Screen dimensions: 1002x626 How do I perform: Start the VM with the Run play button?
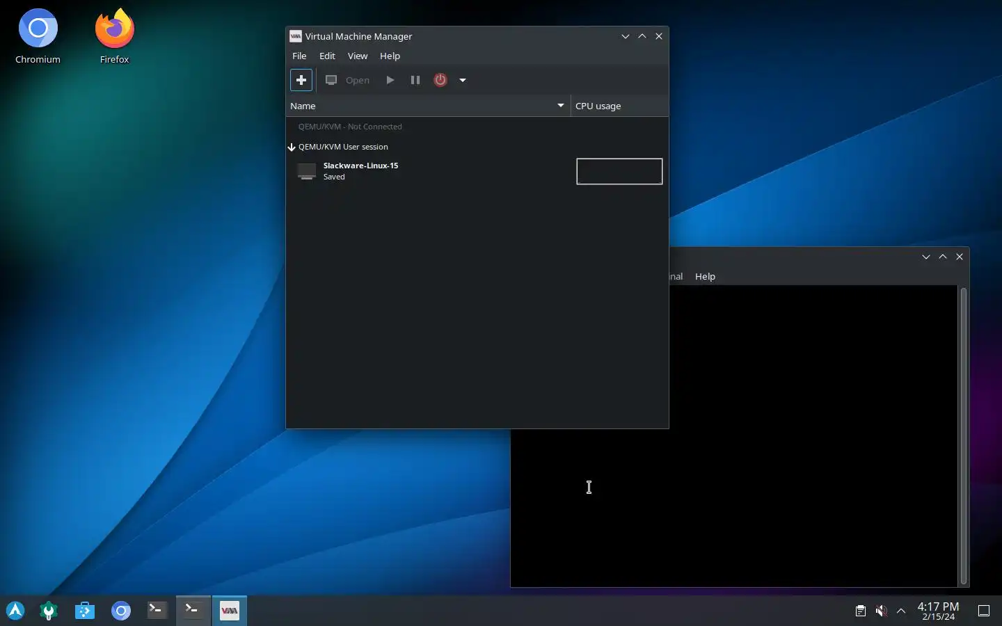point(390,80)
